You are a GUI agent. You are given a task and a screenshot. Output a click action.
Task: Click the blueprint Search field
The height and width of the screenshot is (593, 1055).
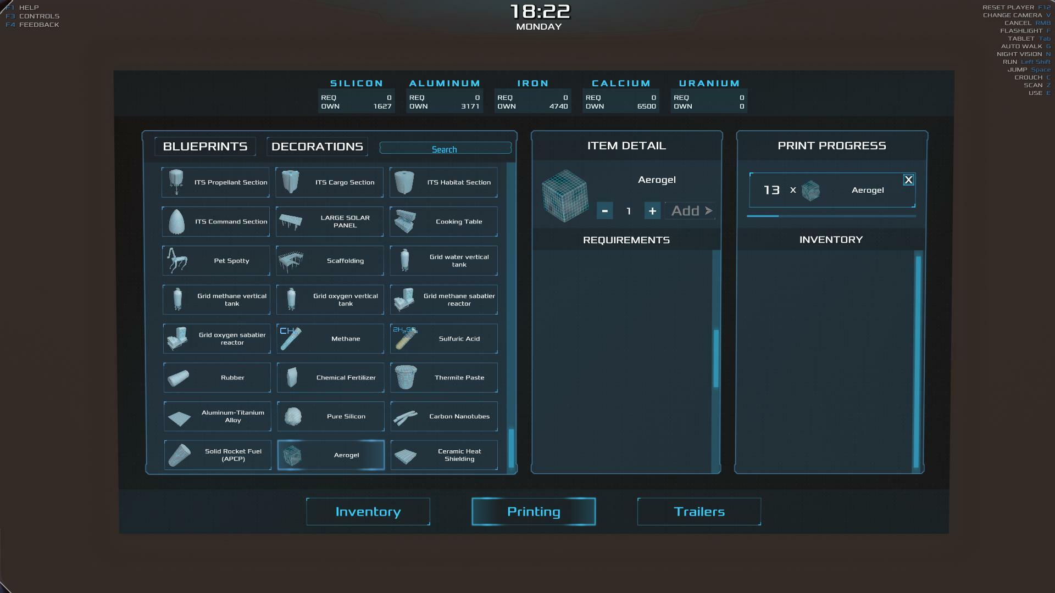pos(445,149)
